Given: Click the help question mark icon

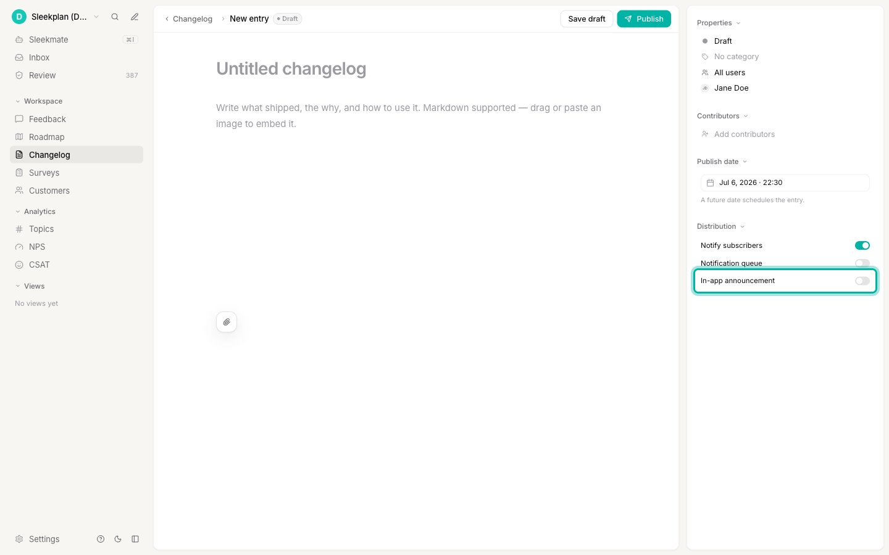Looking at the screenshot, I should tap(101, 539).
